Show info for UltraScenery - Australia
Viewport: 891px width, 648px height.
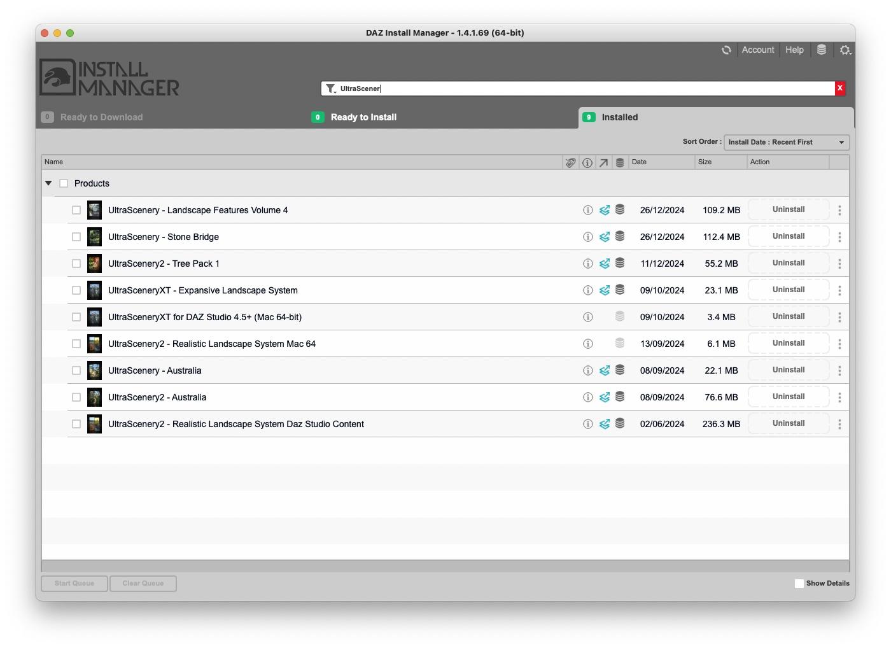pyautogui.click(x=588, y=370)
